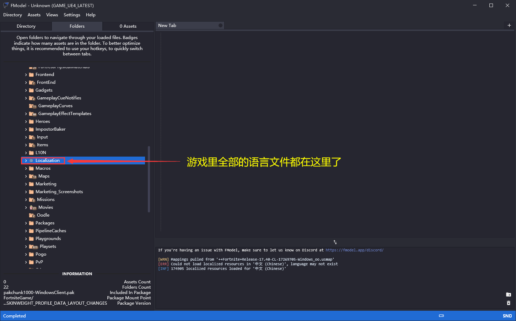Click the Playsets folder icon
The width and height of the screenshot is (516, 321).
pos(33,246)
